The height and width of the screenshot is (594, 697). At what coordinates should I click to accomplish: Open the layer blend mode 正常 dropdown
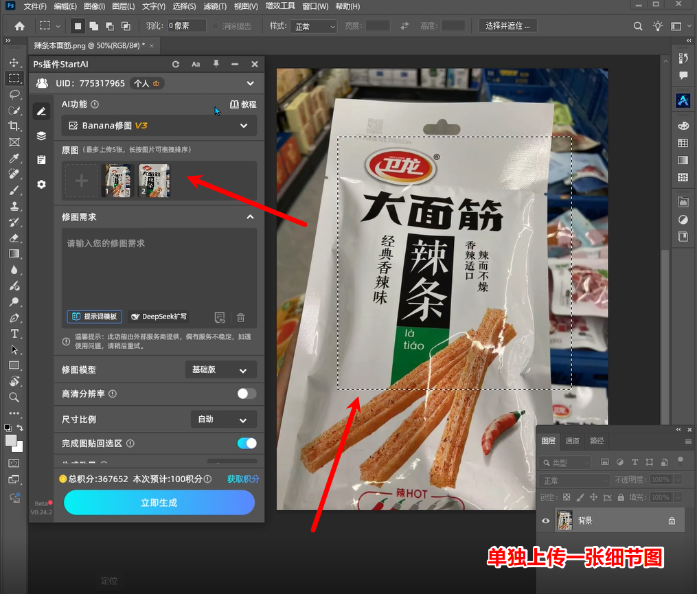pos(574,480)
